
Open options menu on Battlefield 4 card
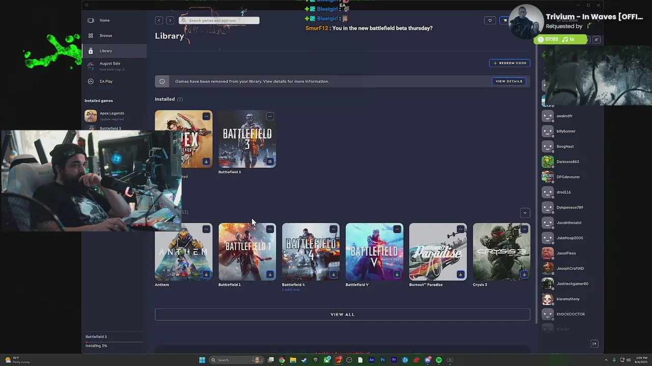(x=333, y=229)
